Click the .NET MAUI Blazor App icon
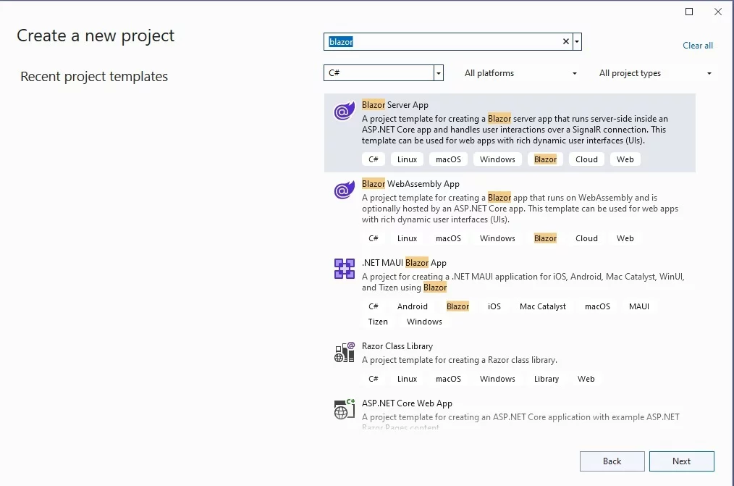The height and width of the screenshot is (486, 734). click(344, 269)
